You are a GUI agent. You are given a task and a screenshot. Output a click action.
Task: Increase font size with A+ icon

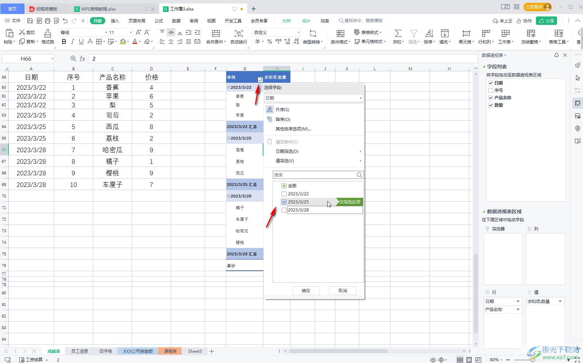point(138,32)
